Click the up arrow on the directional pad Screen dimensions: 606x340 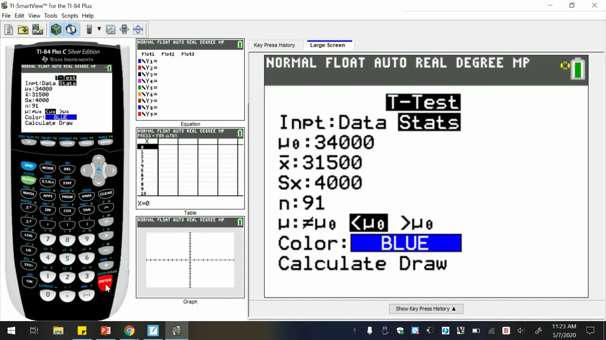98,160
